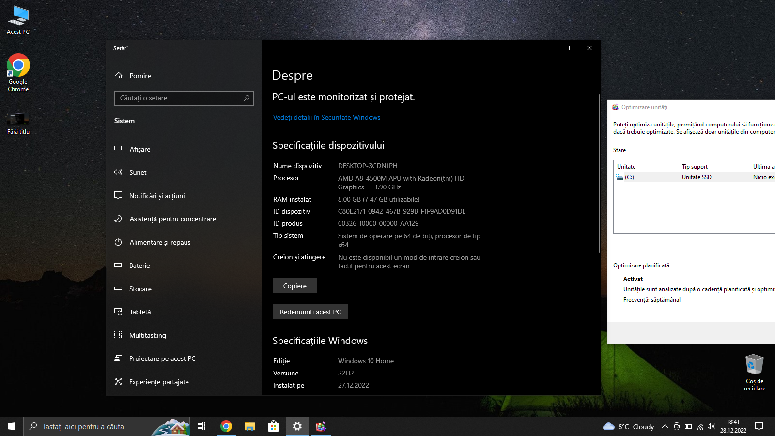Click the Optimizare unități taskbar icon
775x436 pixels.
[x=321, y=426]
